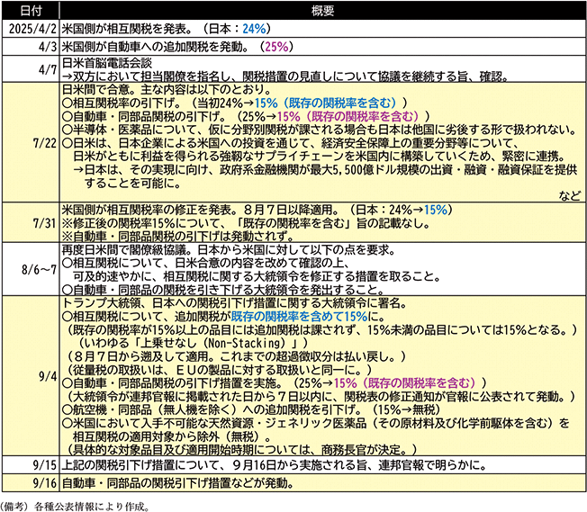Select the 4/3 date cell
Screen dimensions: 587x512
[x=30, y=43]
